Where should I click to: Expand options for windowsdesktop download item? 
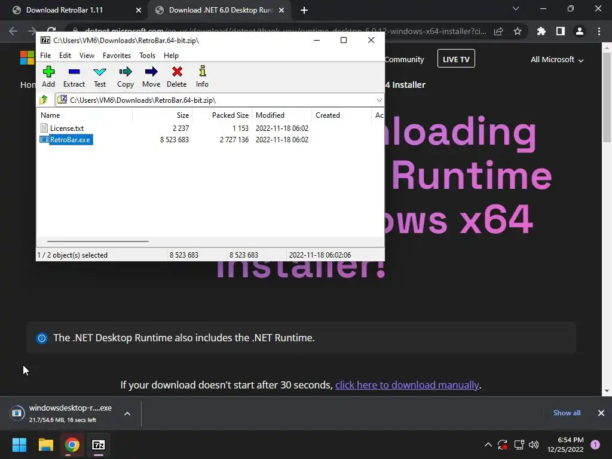coord(127,414)
